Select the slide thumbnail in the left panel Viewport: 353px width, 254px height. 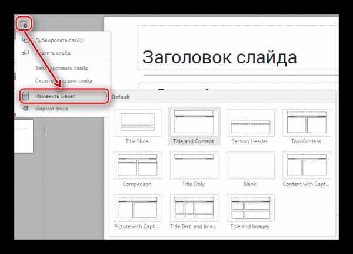(x=24, y=136)
